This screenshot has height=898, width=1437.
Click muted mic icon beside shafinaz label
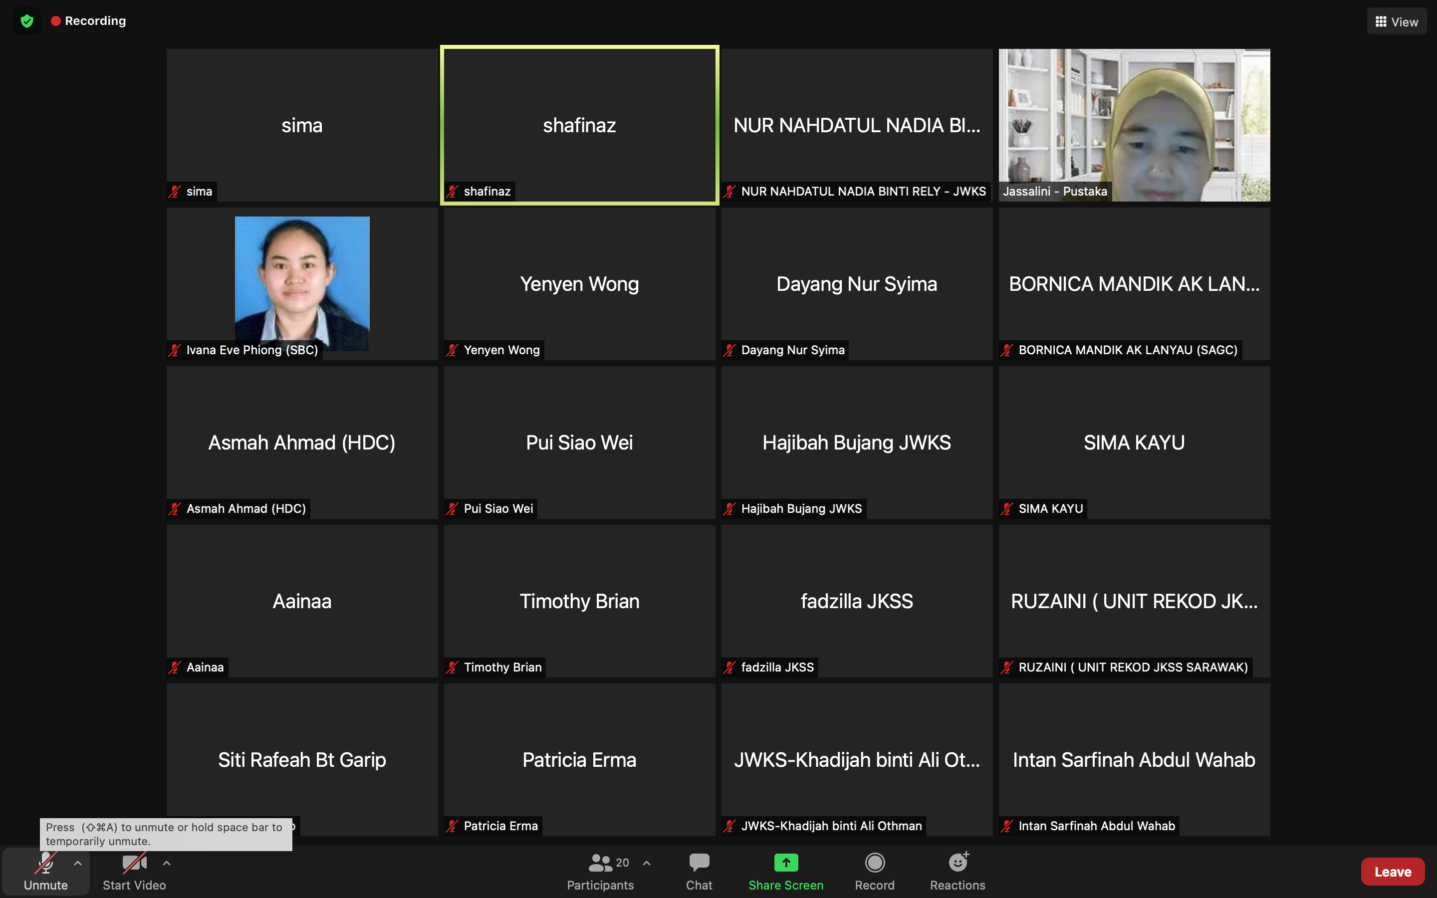[453, 191]
